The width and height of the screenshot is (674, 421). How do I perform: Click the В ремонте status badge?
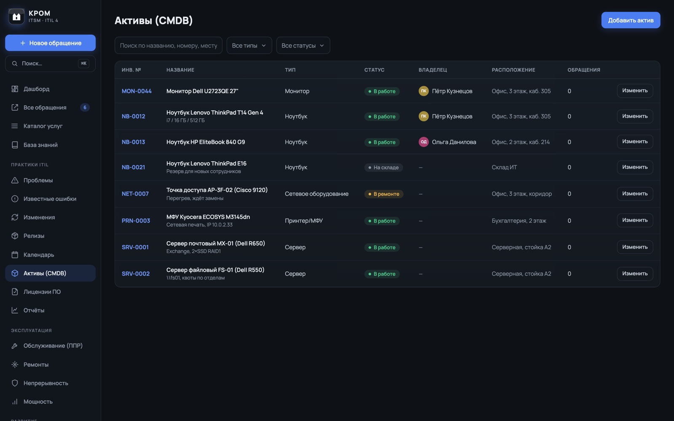(384, 194)
